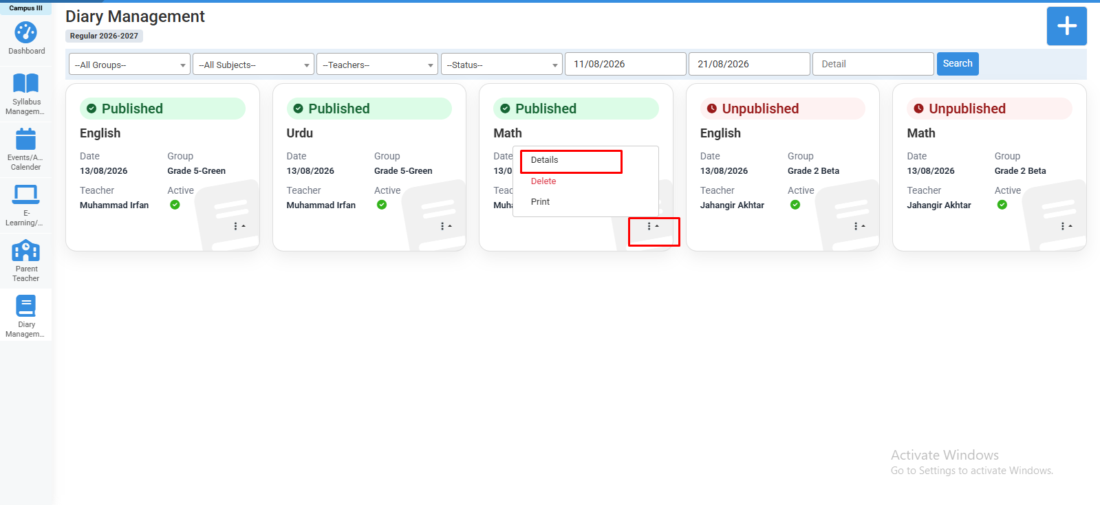
Task: Open the three-dot menu on the Urdu card
Action: (446, 226)
